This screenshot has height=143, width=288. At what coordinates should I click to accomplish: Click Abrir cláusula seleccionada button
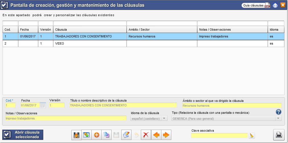click(23, 135)
